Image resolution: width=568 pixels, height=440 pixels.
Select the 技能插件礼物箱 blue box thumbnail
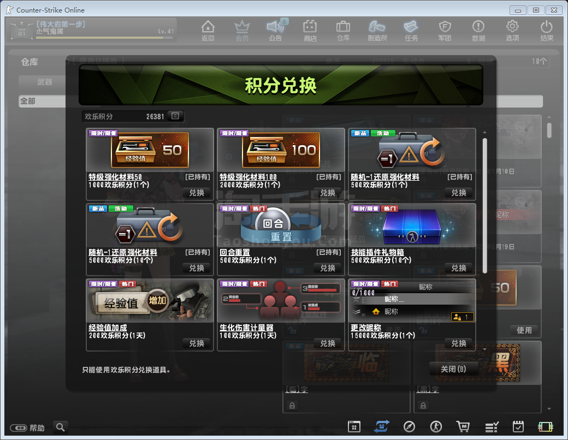412,225
